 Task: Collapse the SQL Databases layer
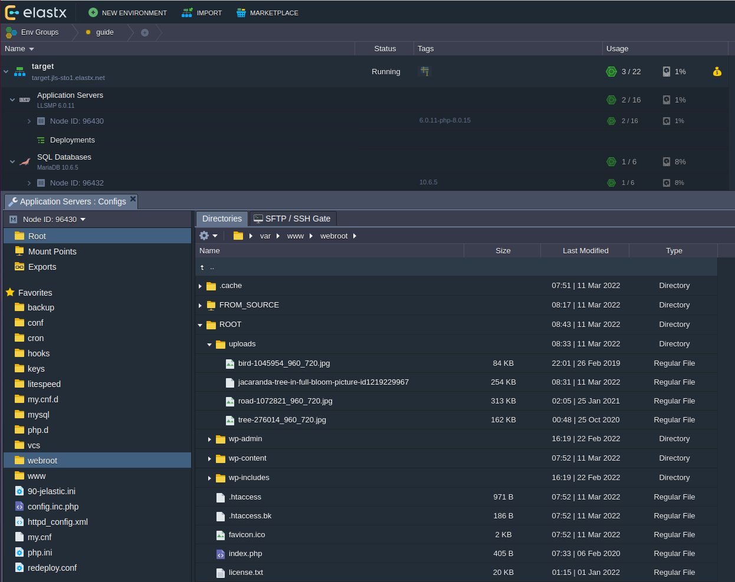[x=12, y=161]
